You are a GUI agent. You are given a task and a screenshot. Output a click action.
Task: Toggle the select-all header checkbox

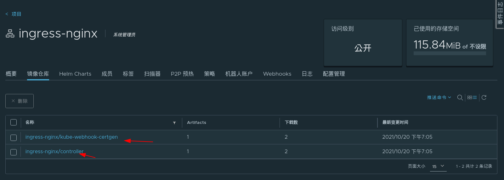point(14,122)
